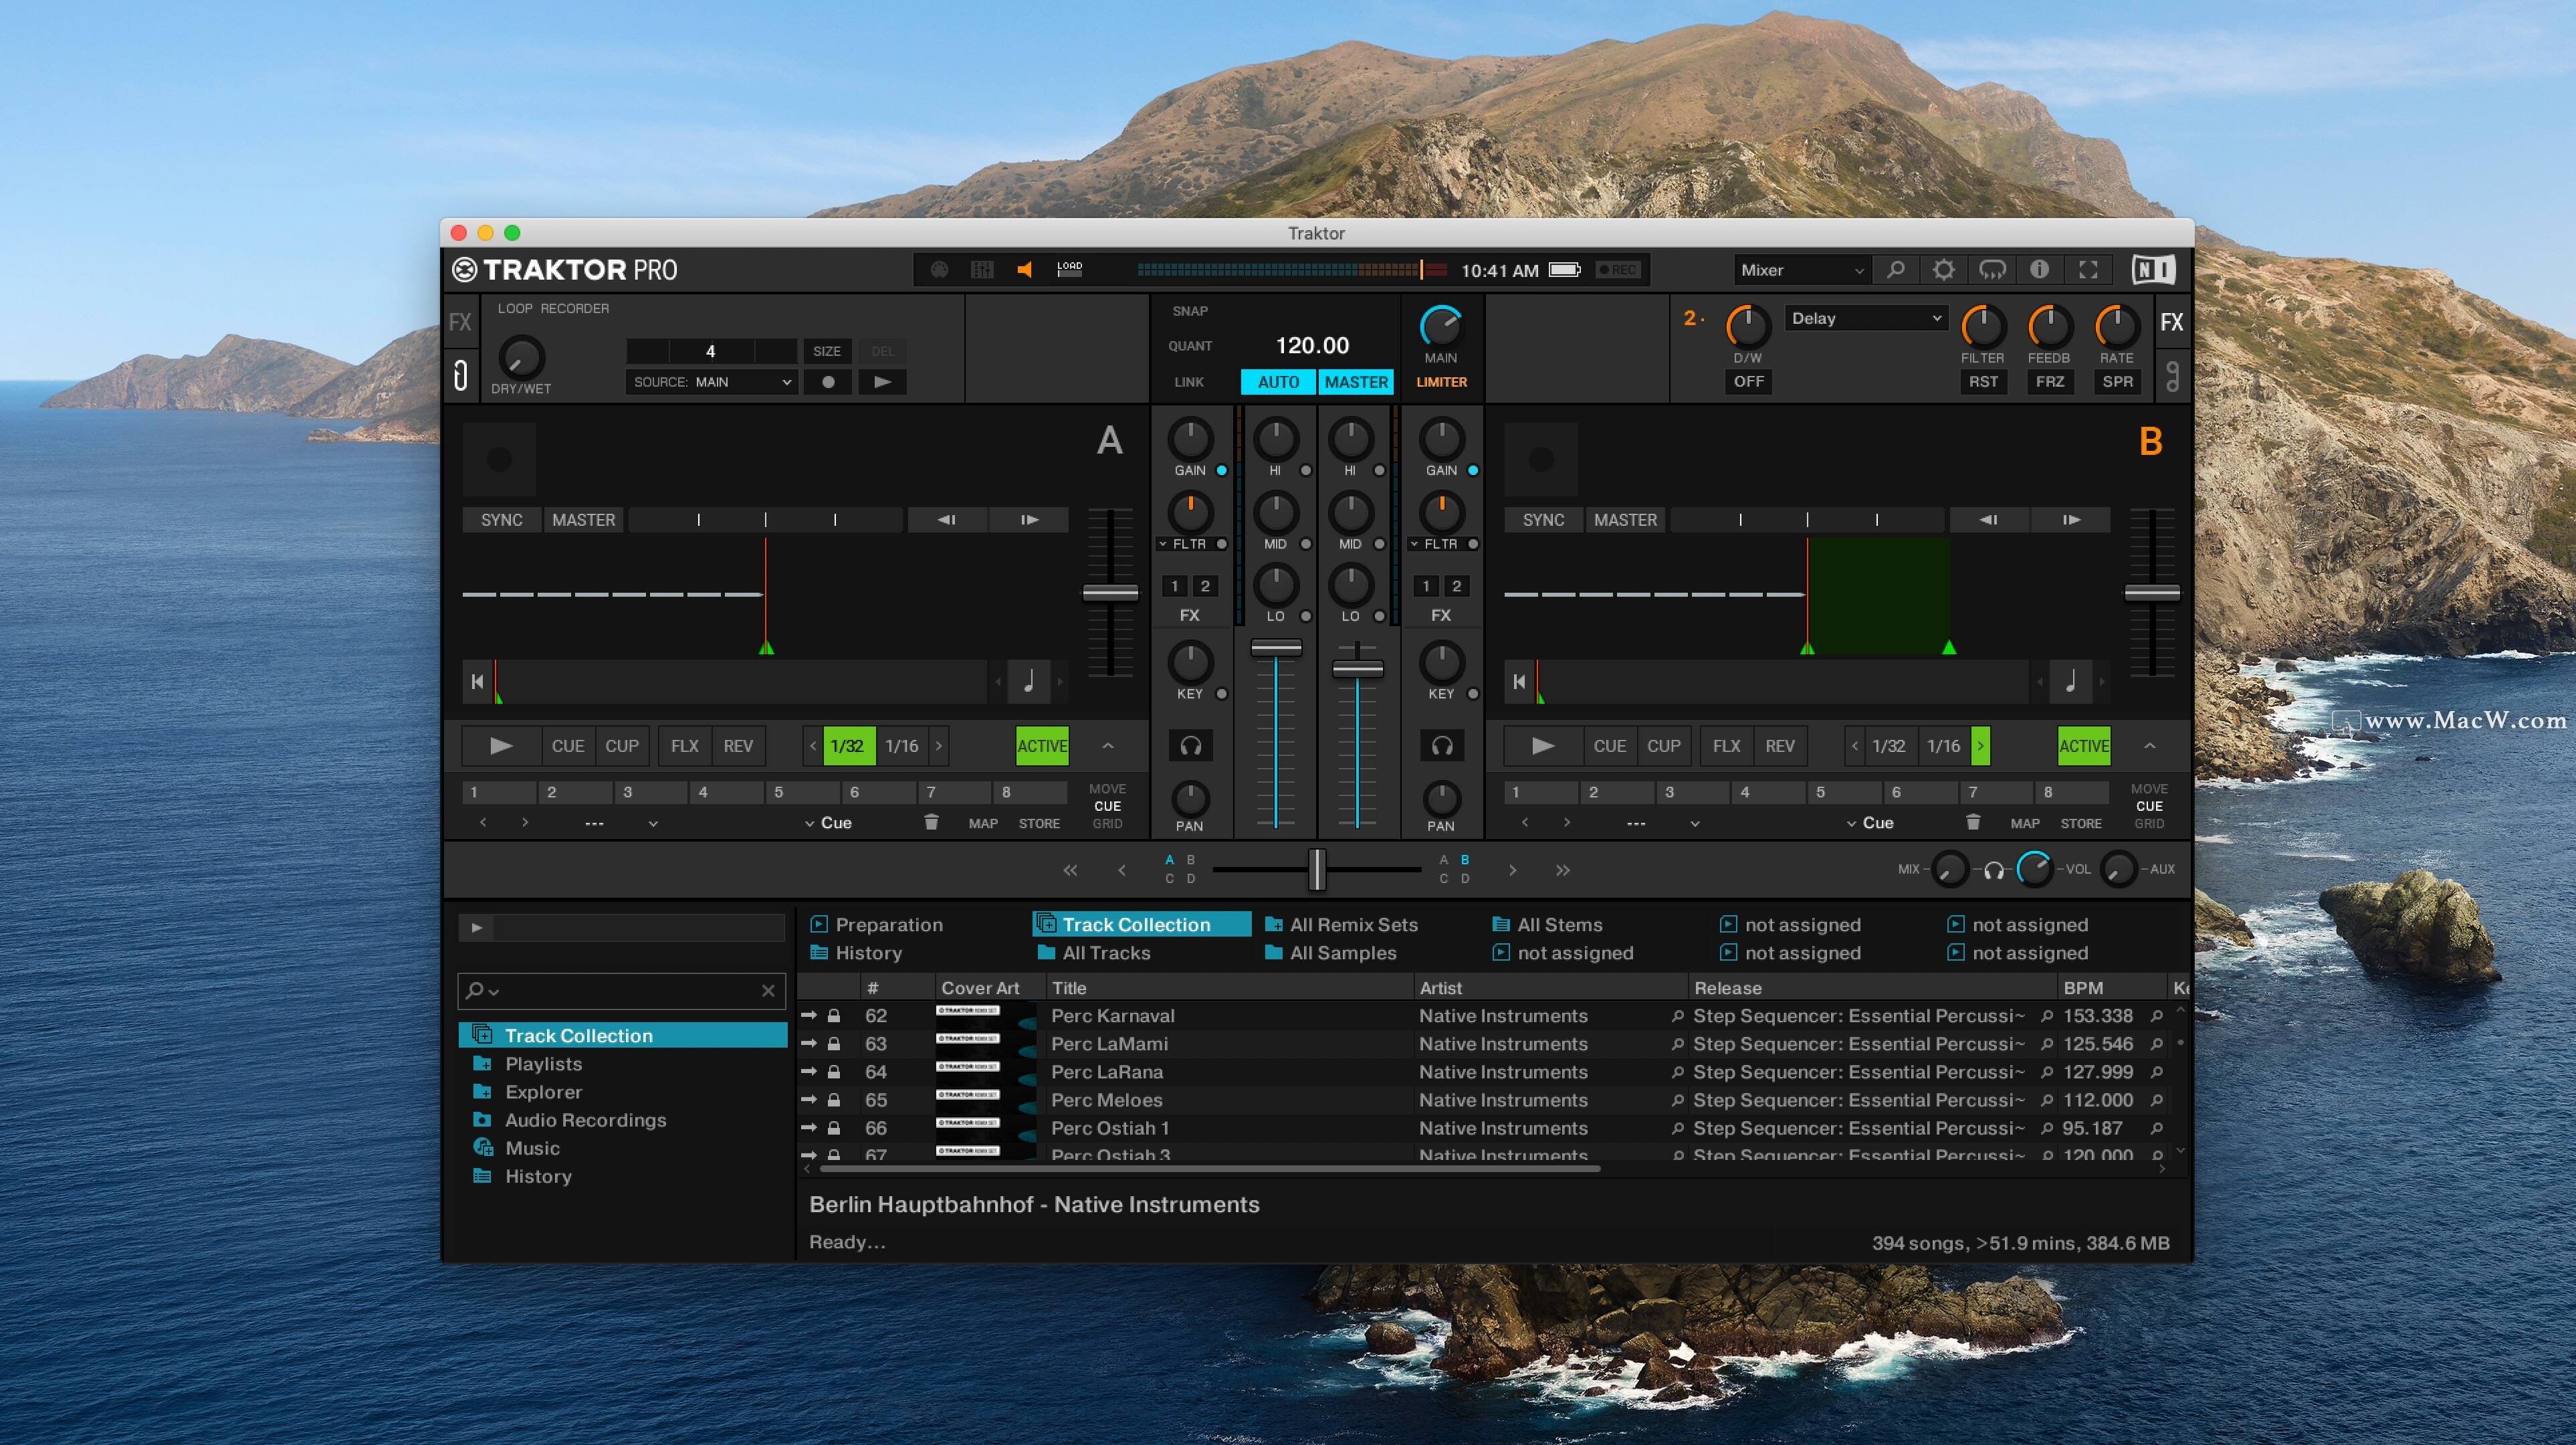Click Deck A STORE button

1039,824
